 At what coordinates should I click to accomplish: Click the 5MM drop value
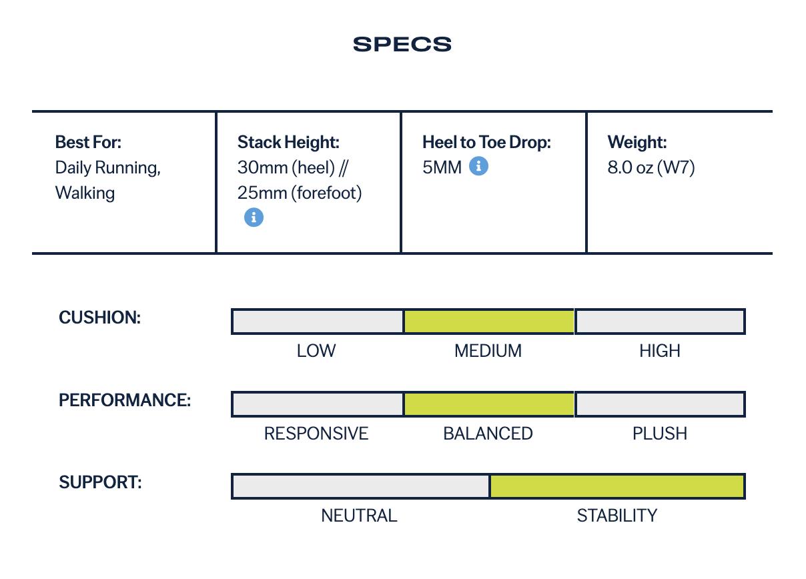[442, 167]
